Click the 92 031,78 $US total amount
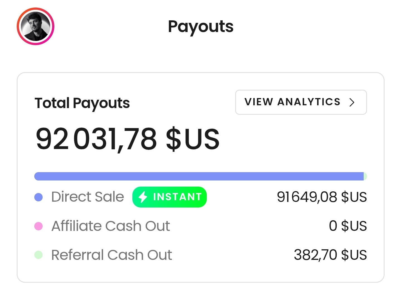 click(x=127, y=138)
